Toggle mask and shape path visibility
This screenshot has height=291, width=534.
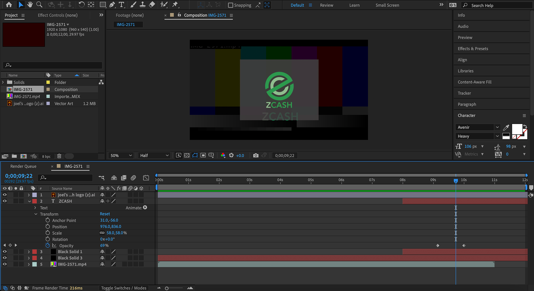coord(195,155)
